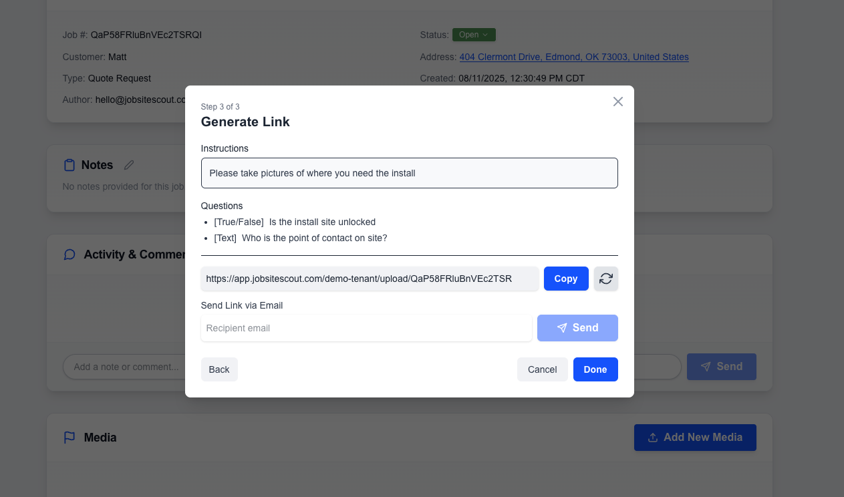This screenshot has width=844, height=497.
Task: Regenerate the upload link with the refresh icon
Action: coord(605,279)
